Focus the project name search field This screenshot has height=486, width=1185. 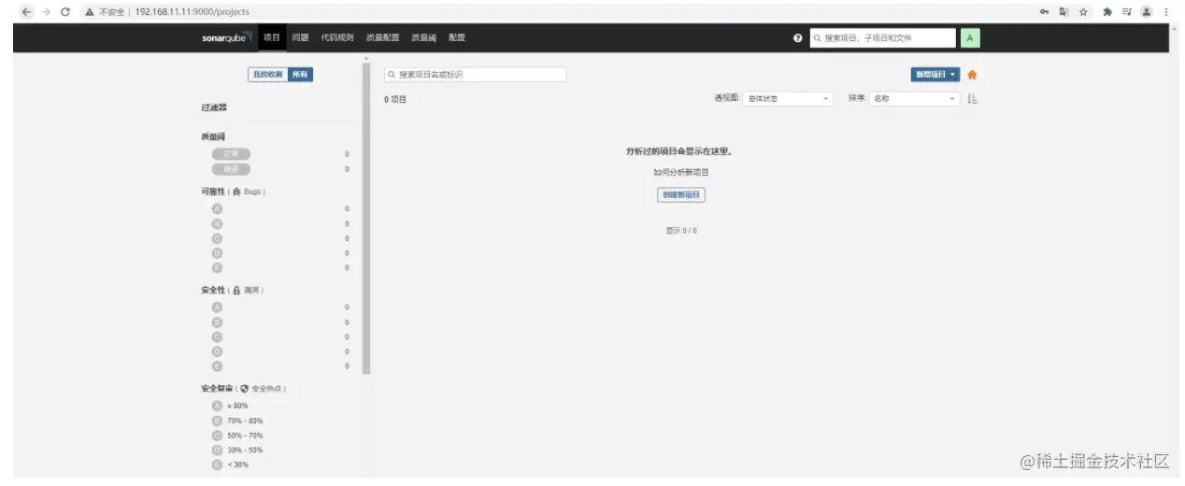coord(476,75)
